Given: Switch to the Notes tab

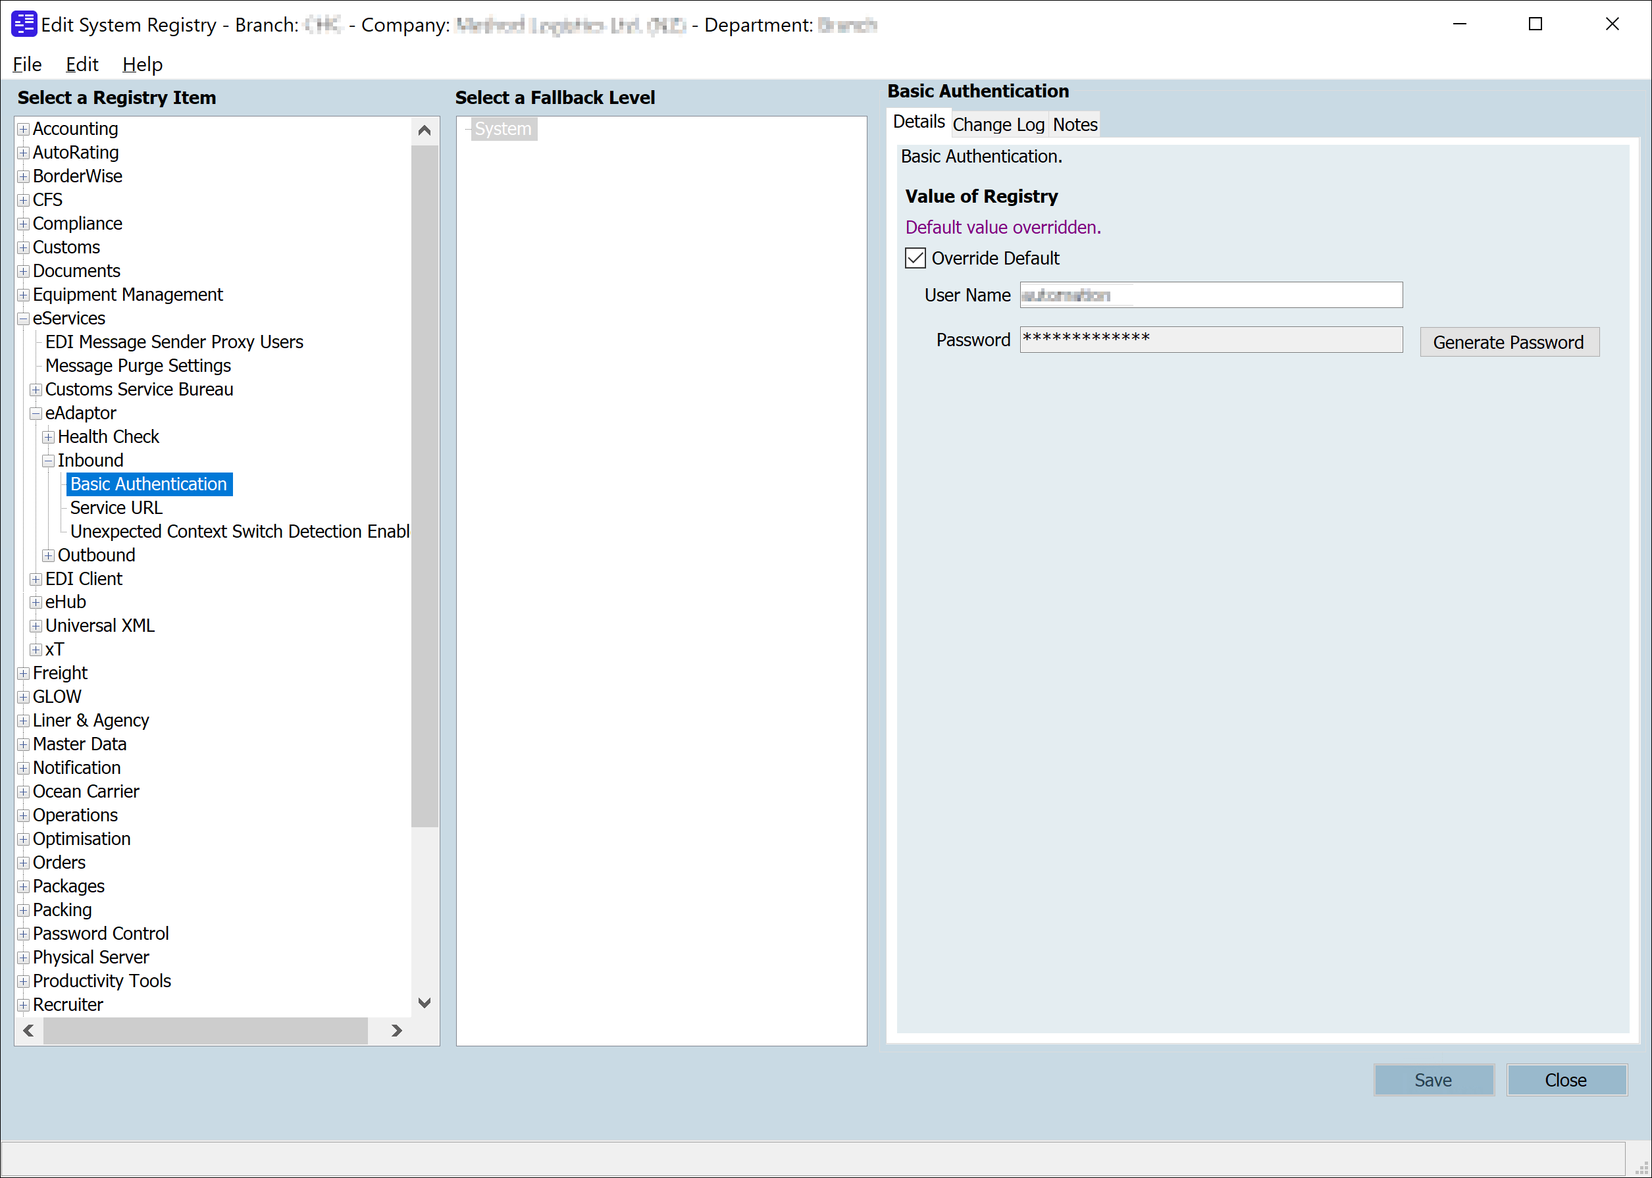Looking at the screenshot, I should click(1073, 124).
